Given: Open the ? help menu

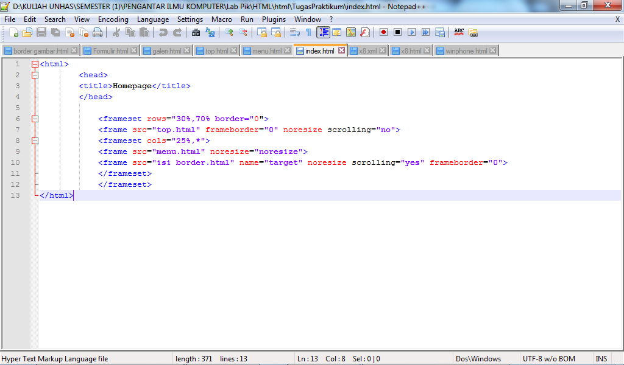Looking at the screenshot, I should 331,19.
